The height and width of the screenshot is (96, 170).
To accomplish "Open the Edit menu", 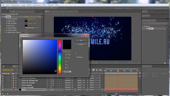I will 7,5.
